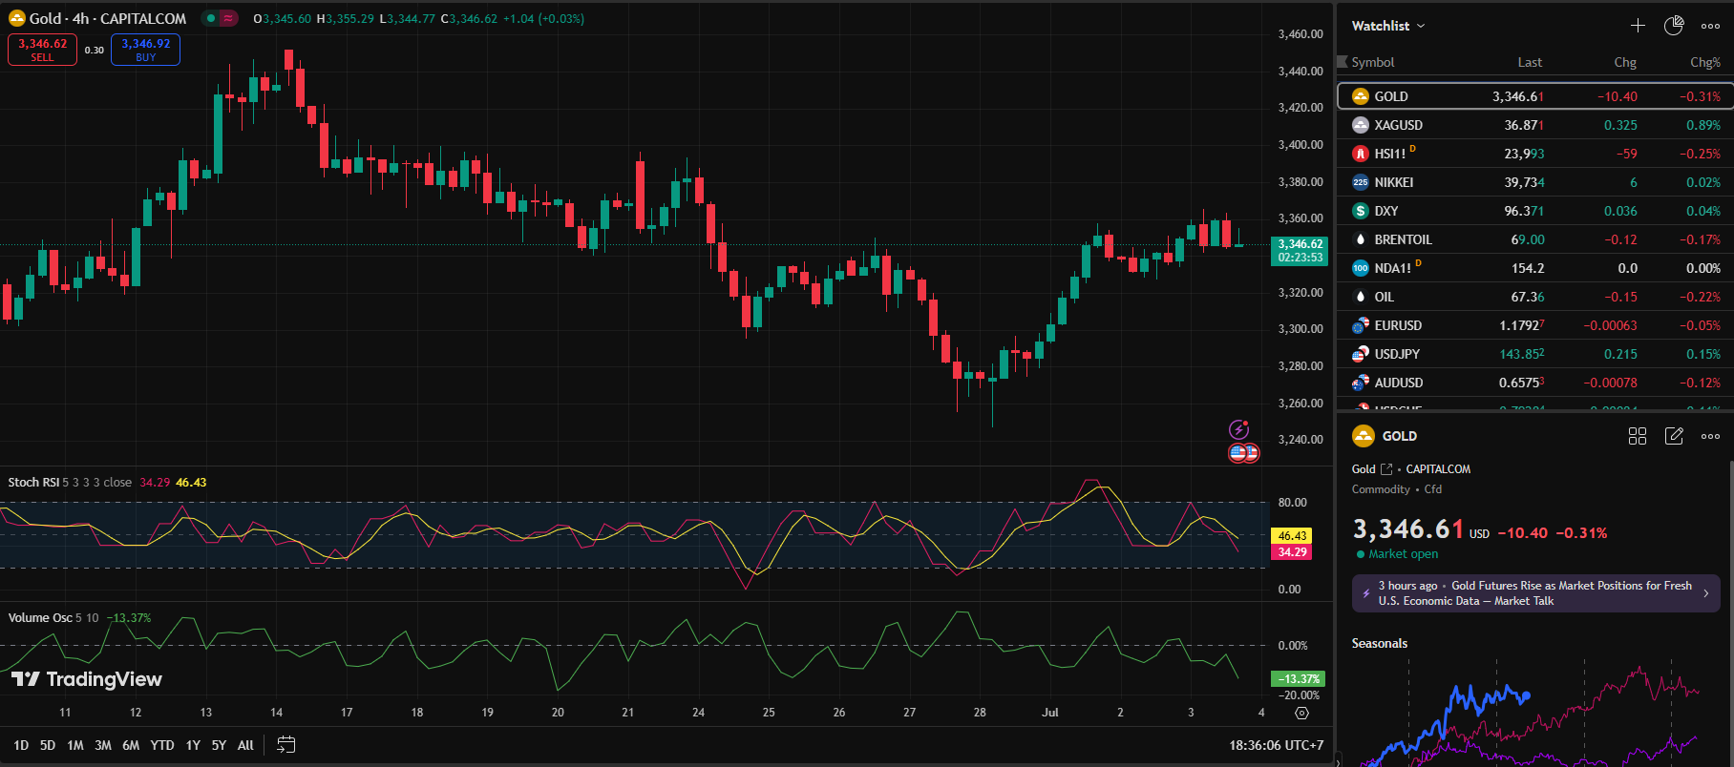The width and height of the screenshot is (1734, 767).
Task: Click the red SELL price button
Action: click(x=42, y=50)
